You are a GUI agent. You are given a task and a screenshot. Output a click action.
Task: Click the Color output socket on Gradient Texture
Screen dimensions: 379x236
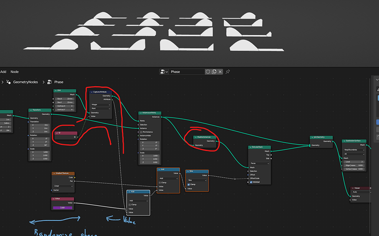click(x=75, y=177)
